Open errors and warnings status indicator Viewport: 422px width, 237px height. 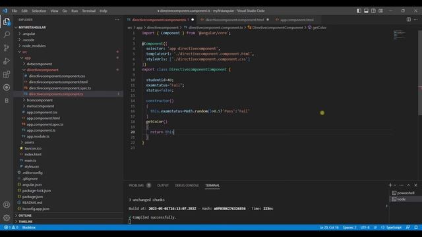(11, 227)
